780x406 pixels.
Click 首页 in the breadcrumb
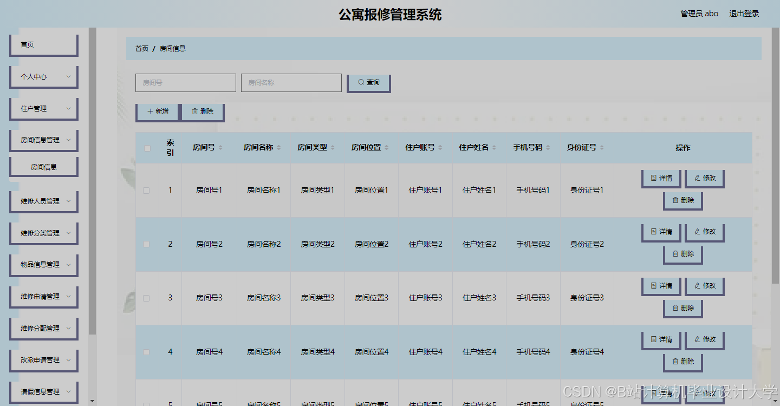click(142, 49)
